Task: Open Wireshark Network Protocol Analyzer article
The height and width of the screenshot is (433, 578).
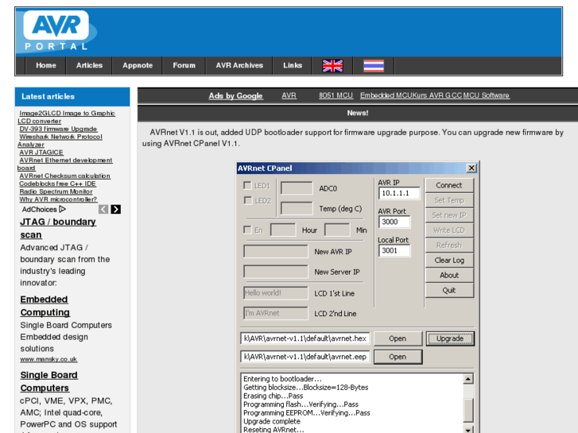Action: pyautogui.click(x=60, y=141)
